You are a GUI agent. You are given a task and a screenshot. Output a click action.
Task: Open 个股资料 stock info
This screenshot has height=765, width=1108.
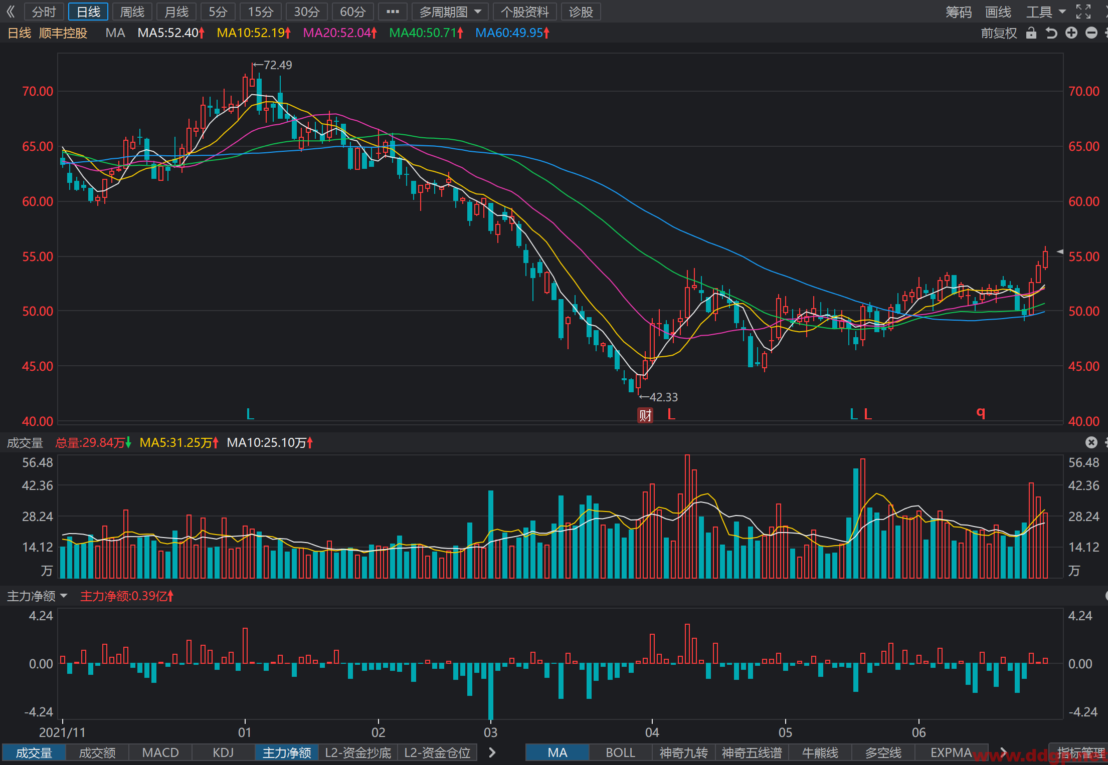(x=525, y=12)
